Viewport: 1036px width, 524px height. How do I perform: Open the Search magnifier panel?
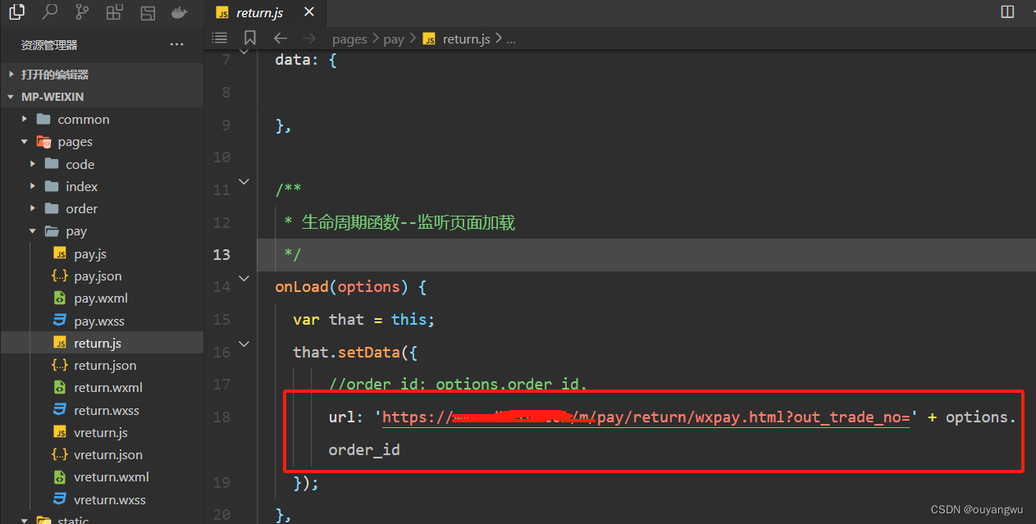(50, 12)
